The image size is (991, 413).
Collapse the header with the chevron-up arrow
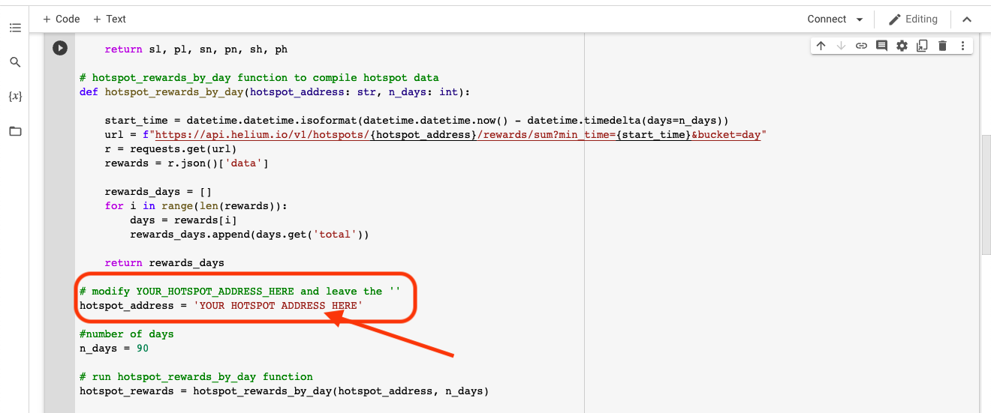click(x=967, y=19)
